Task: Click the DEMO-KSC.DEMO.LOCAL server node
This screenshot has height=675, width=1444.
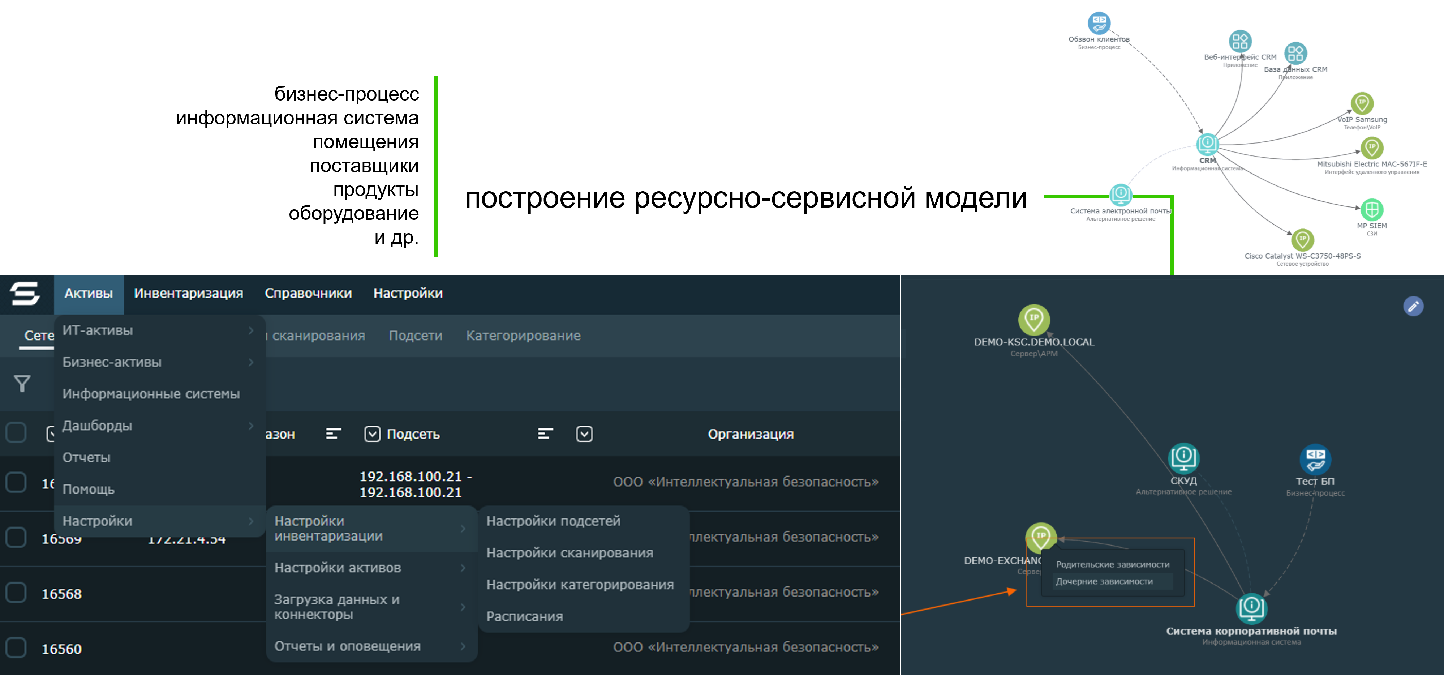Action: tap(1033, 320)
